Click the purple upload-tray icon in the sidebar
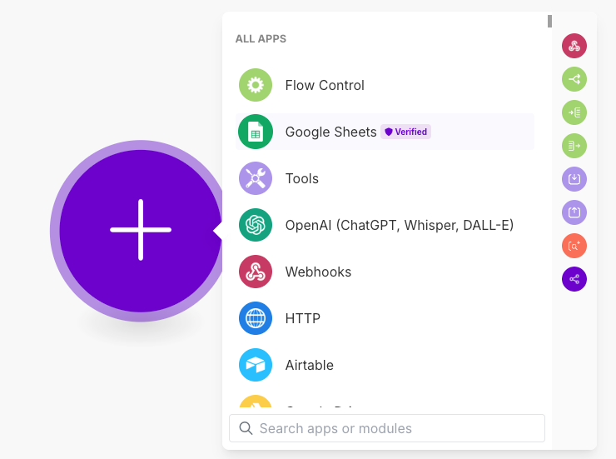The width and height of the screenshot is (616, 459). (574, 212)
